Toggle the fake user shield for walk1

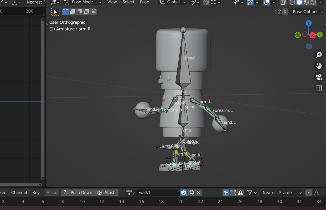coord(184,193)
